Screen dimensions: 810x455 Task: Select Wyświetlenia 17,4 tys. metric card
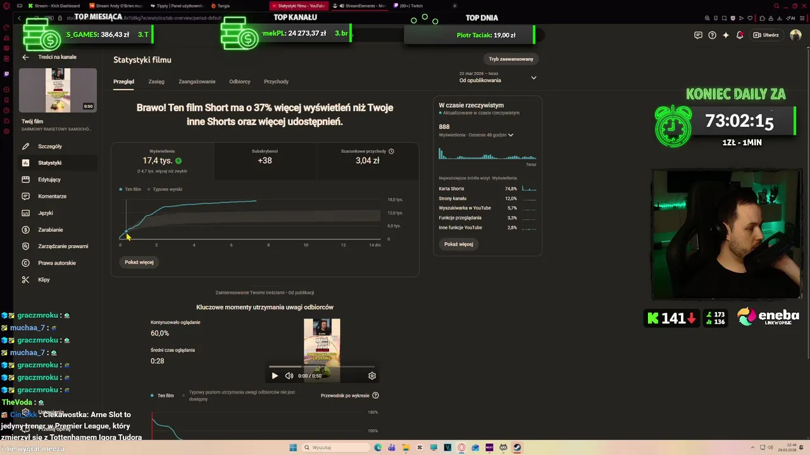[x=163, y=161]
